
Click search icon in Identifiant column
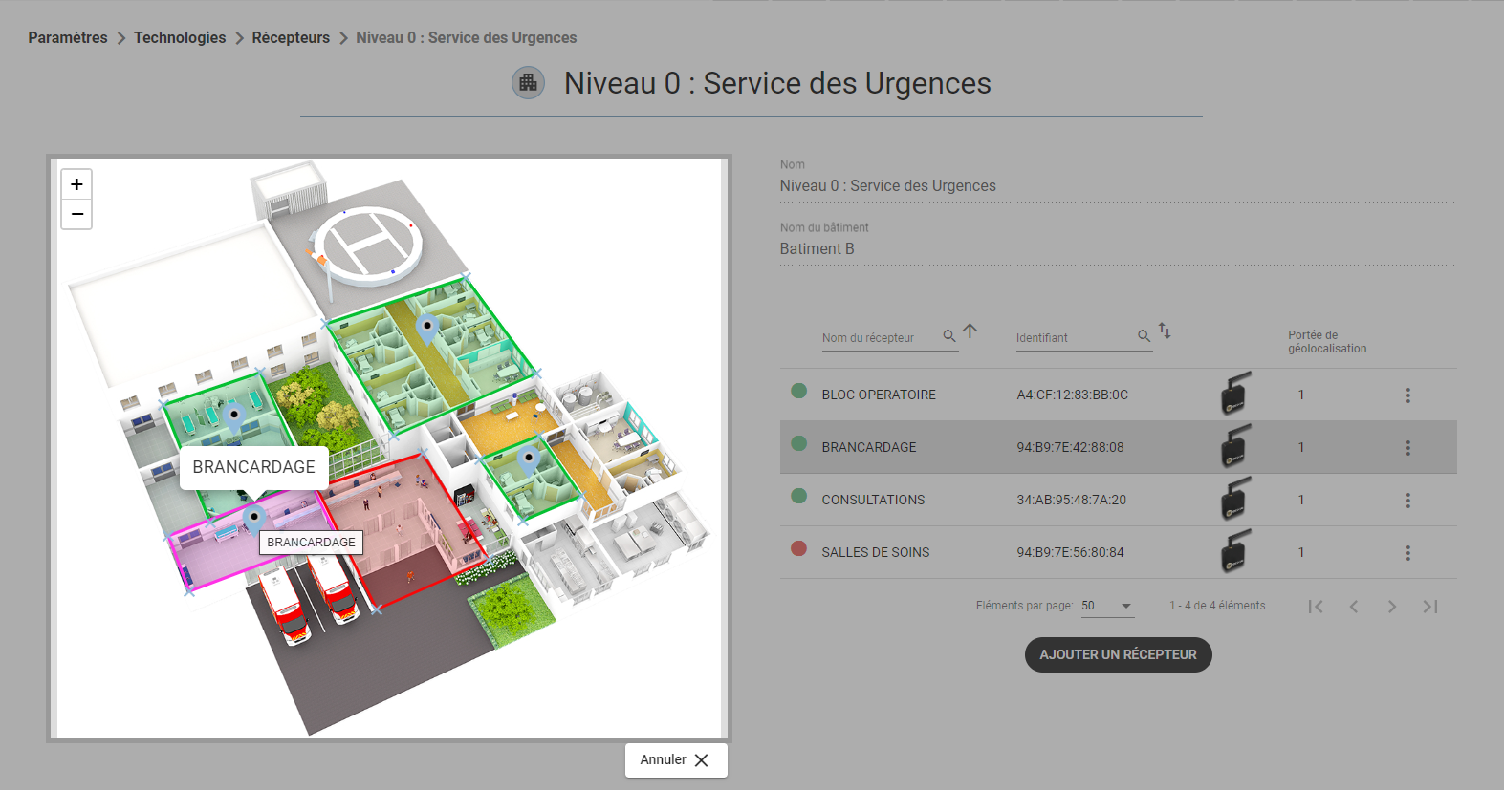point(1144,336)
